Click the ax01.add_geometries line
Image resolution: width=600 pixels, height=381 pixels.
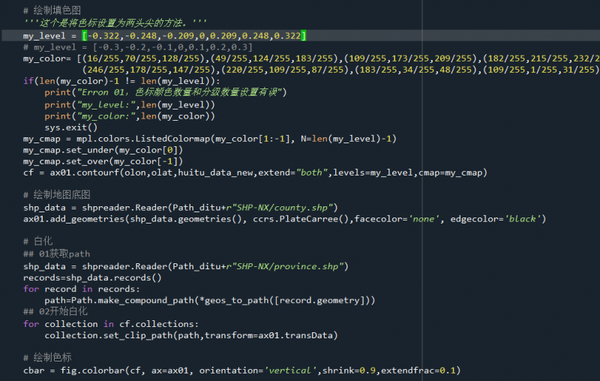tap(285, 219)
